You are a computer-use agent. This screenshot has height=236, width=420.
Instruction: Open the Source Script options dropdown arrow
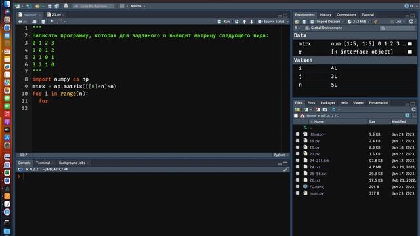tap(288, 22)
